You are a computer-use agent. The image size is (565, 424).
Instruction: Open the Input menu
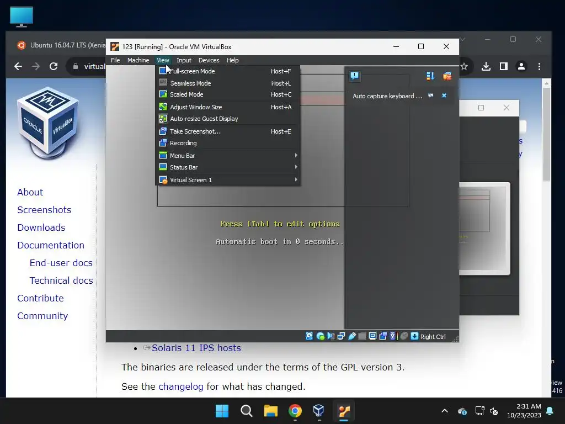click(x=184, y=60)
